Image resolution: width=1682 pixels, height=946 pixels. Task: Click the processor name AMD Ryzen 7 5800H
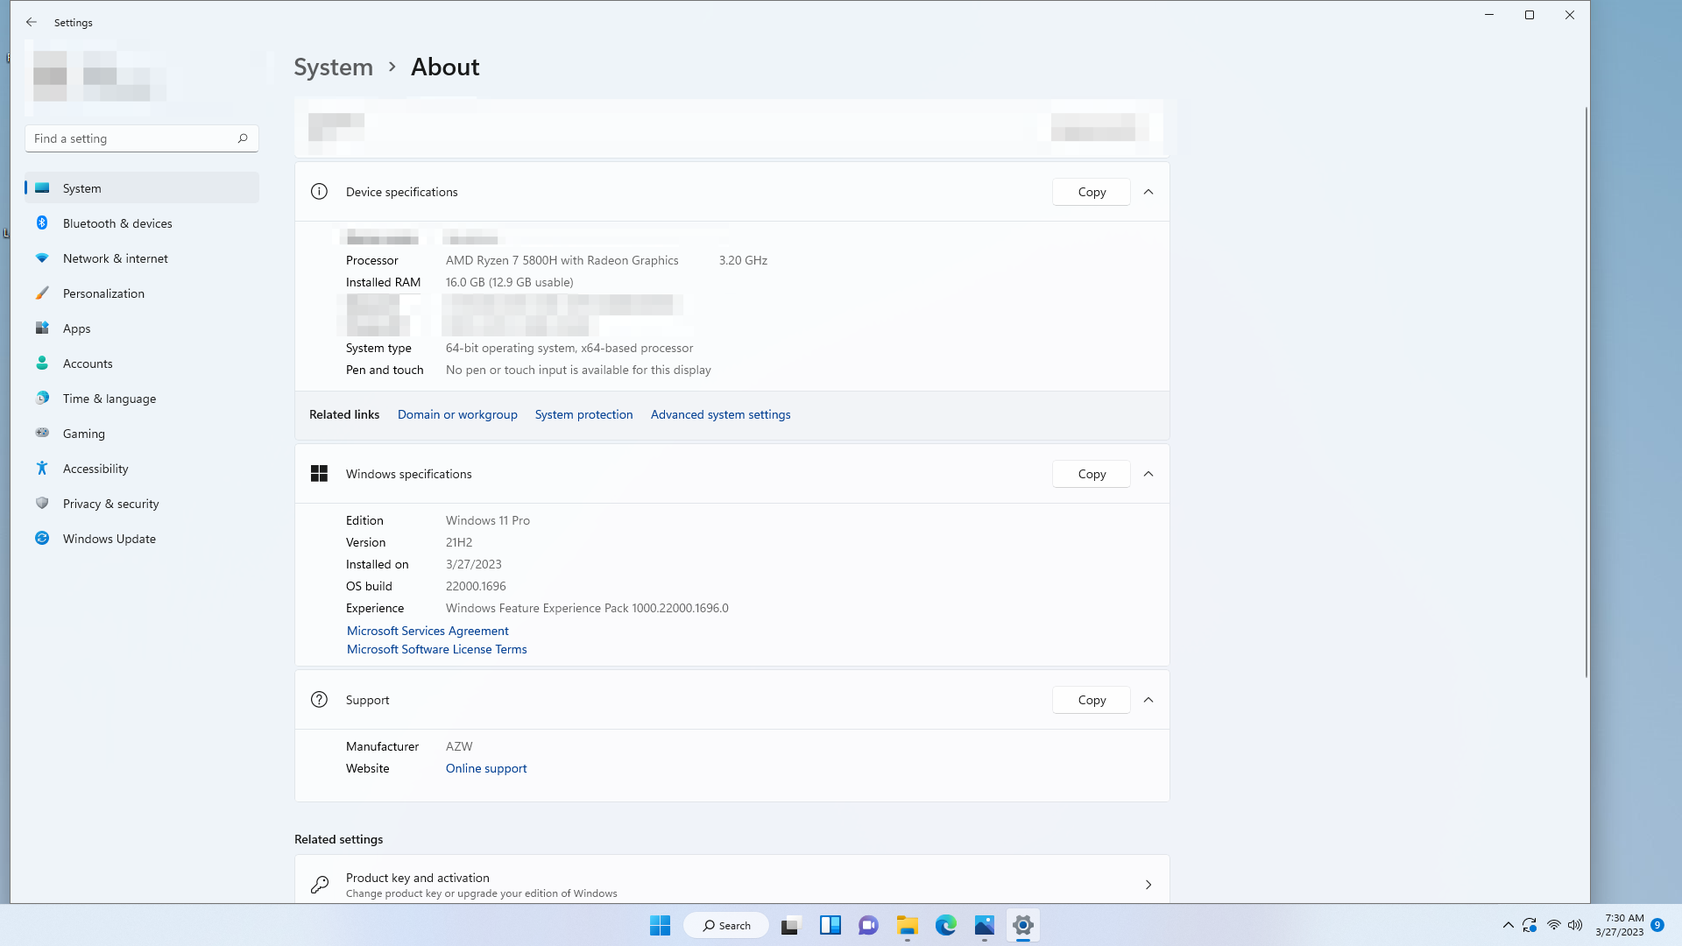pyautogui.click(x=562, y=260)
